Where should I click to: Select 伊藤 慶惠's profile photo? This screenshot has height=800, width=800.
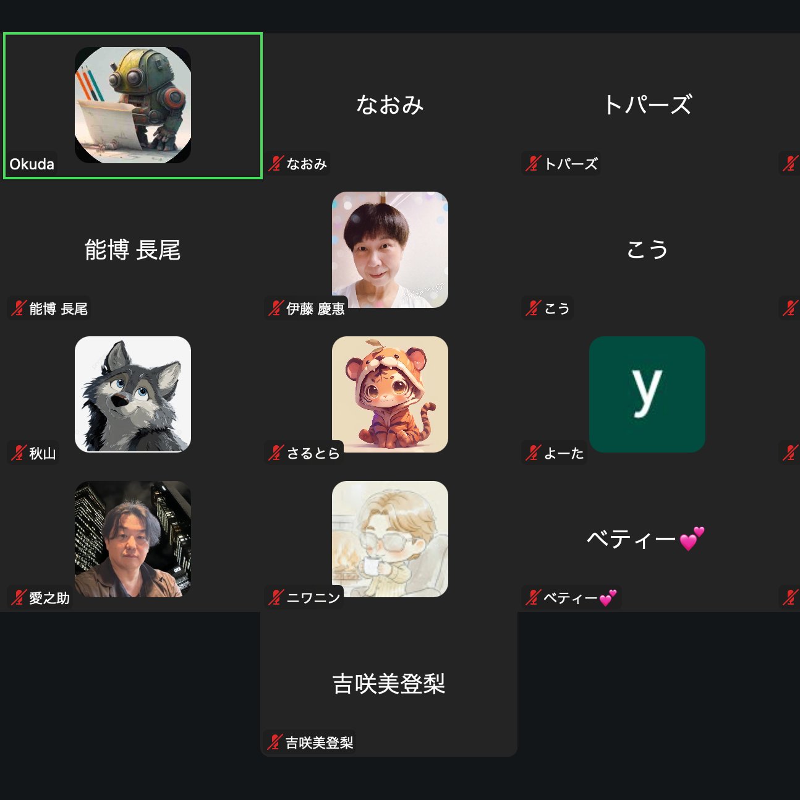click(390, 250)
